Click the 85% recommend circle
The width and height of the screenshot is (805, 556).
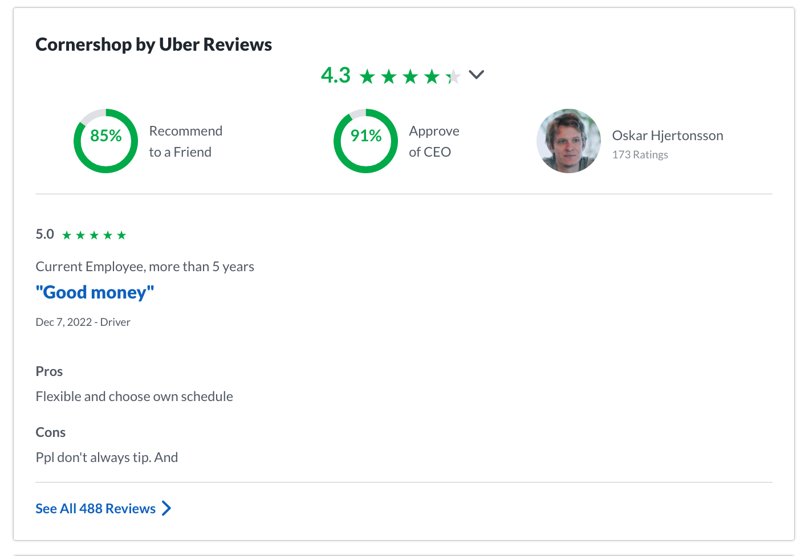click(x=105, y=141)
